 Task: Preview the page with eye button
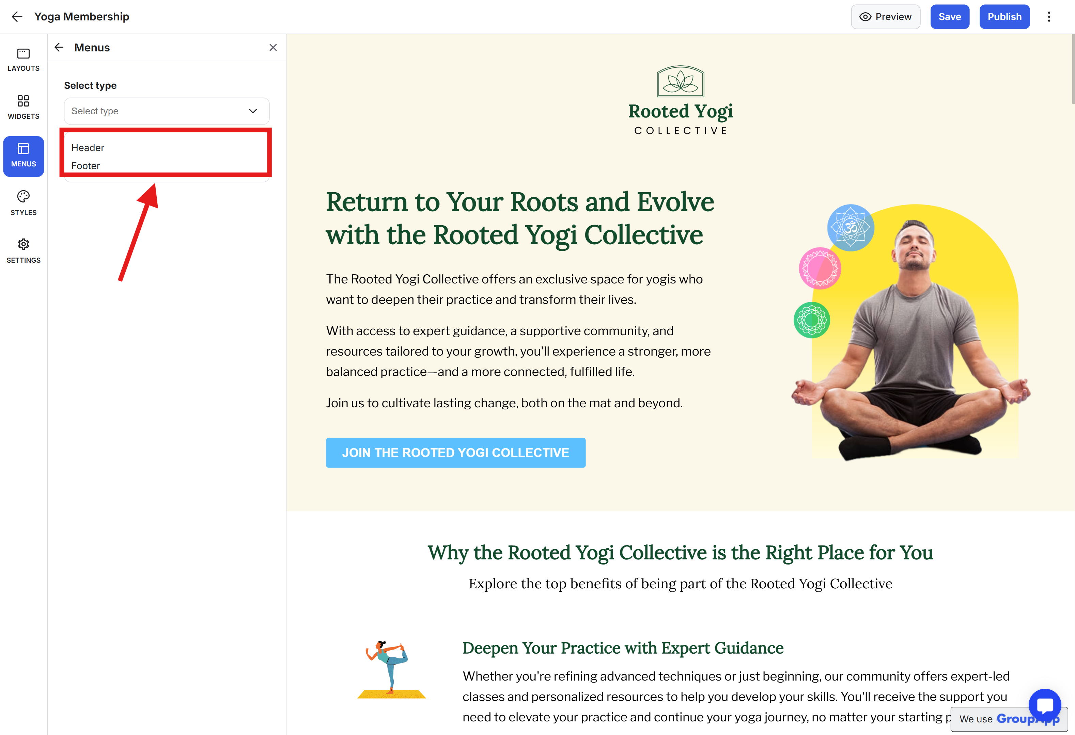pyautogui.click(x=885, y=17)
